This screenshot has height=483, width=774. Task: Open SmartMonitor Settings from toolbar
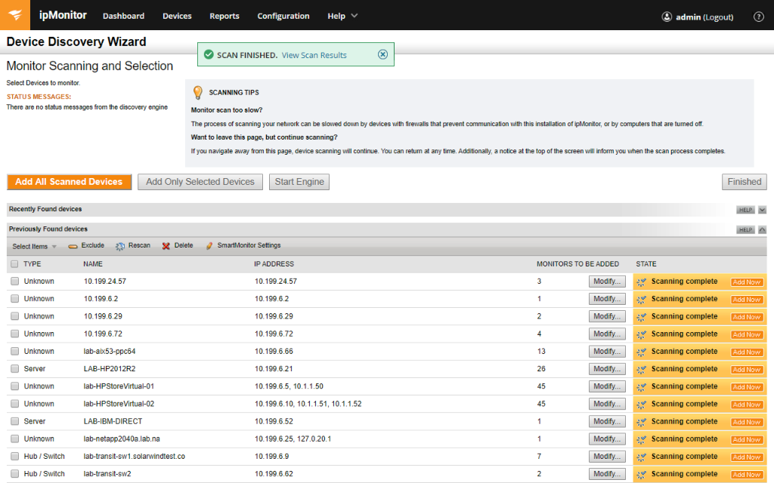(x=210, y=246)
